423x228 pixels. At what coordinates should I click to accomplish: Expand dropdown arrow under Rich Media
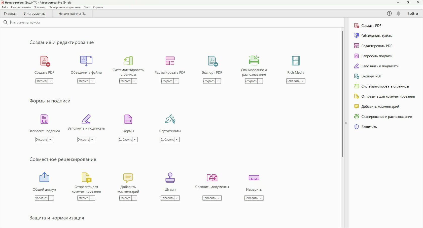point(303,81)
